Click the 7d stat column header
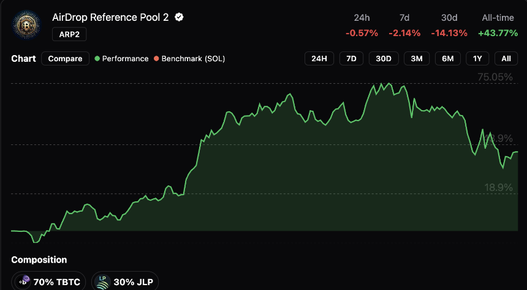The height and width of the screenshot is (290, 527). 404,18
